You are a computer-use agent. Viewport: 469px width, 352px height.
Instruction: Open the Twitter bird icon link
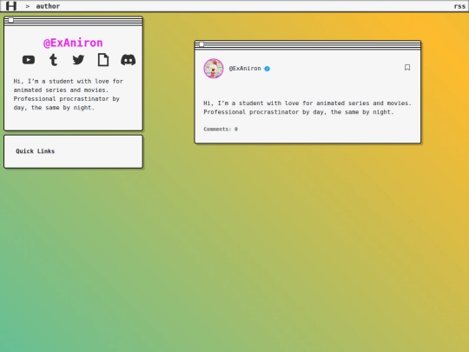[78, 60]
